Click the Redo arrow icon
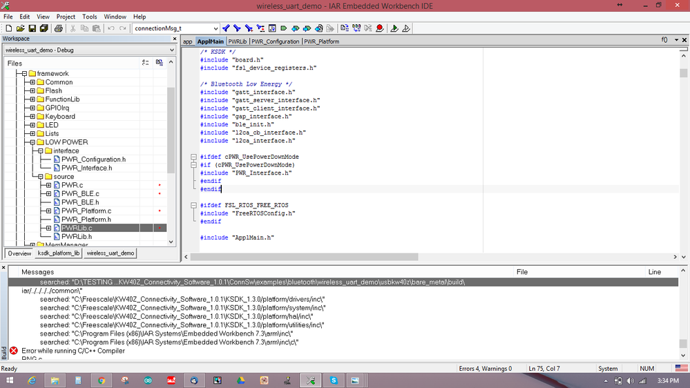Screen dimensions: 690x388 (x=123, y=28)
